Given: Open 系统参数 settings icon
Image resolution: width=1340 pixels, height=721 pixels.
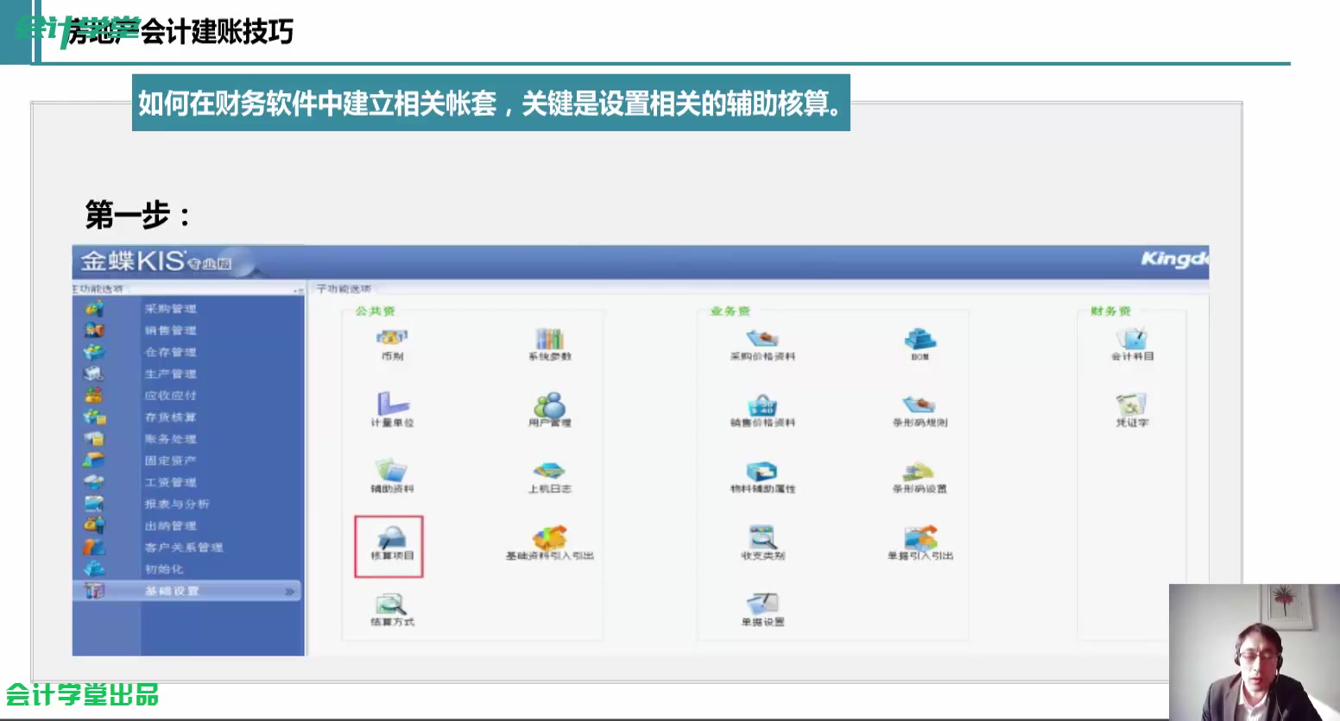Looking at the screenshot, I should pos(549,342).
